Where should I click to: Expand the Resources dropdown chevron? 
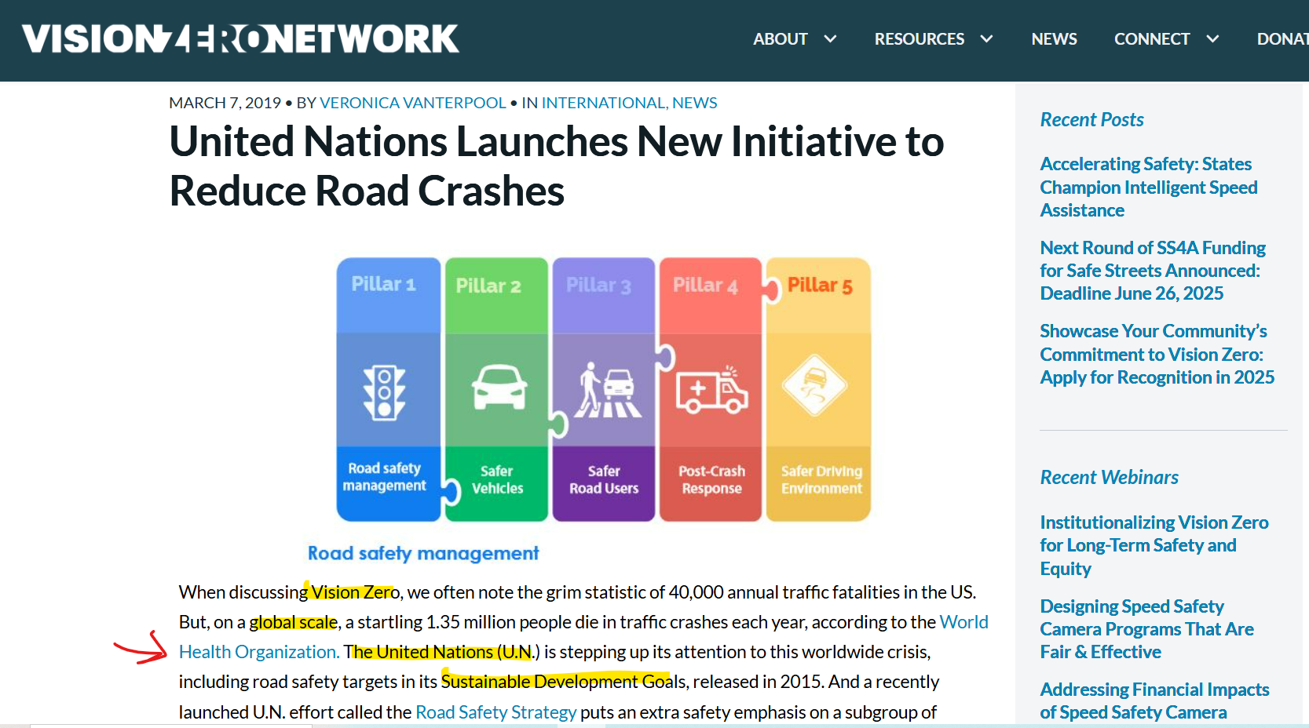pos(987,39)
